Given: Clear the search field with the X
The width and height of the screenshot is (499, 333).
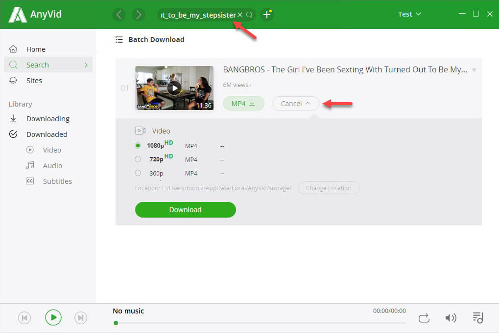Looking at the screenshot, I should tap(240, 15).
